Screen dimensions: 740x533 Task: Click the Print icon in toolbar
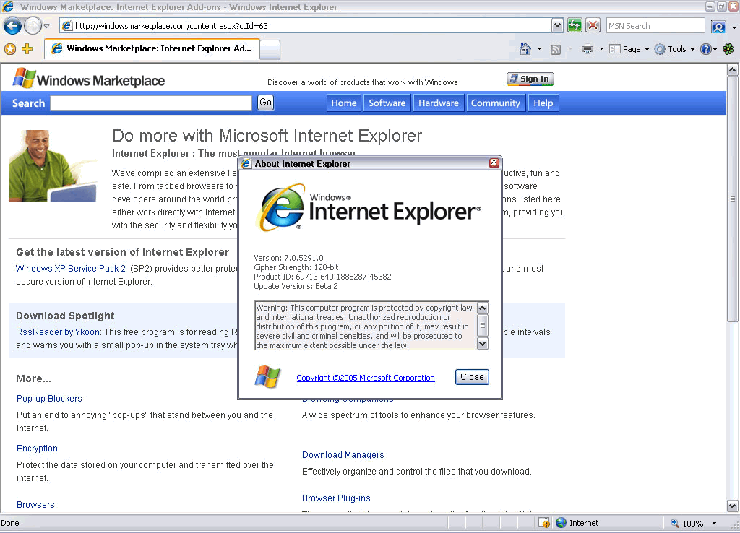pyautogui.click(x=587, y=48)
